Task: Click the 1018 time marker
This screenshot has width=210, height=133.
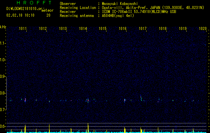Action: 163,28
